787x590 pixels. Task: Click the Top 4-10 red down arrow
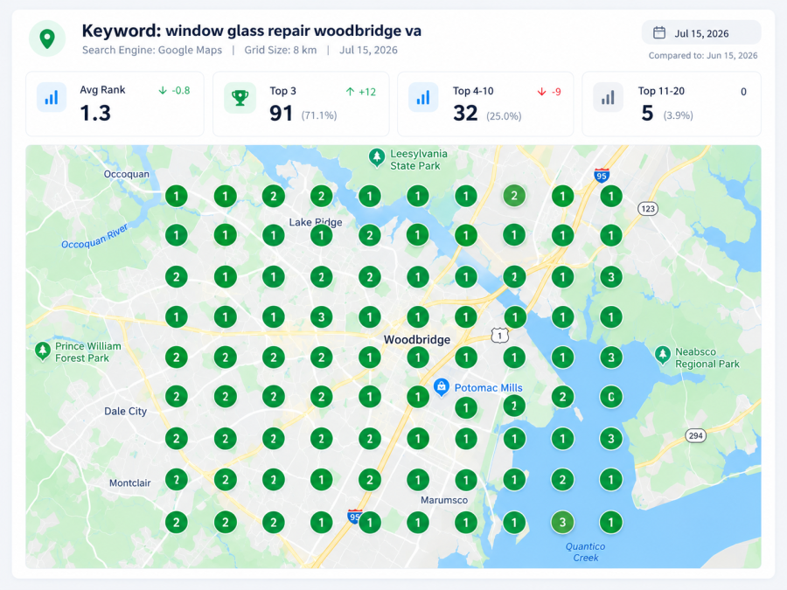(x=541, y=92)
